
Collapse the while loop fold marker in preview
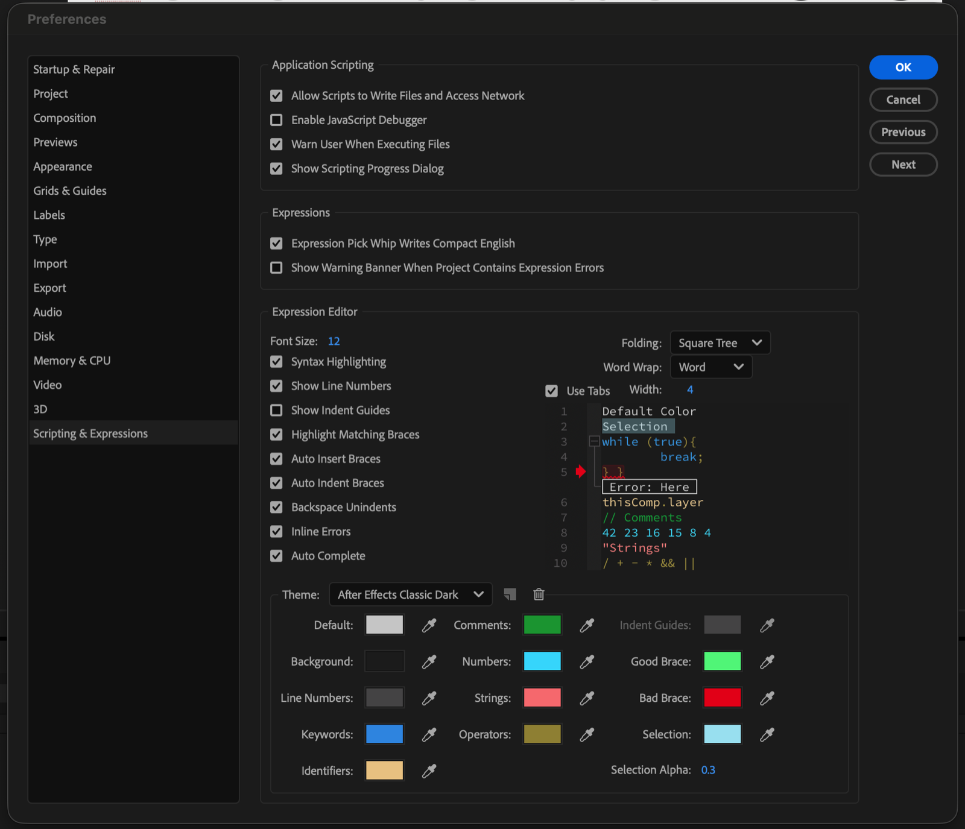point(594,441)
